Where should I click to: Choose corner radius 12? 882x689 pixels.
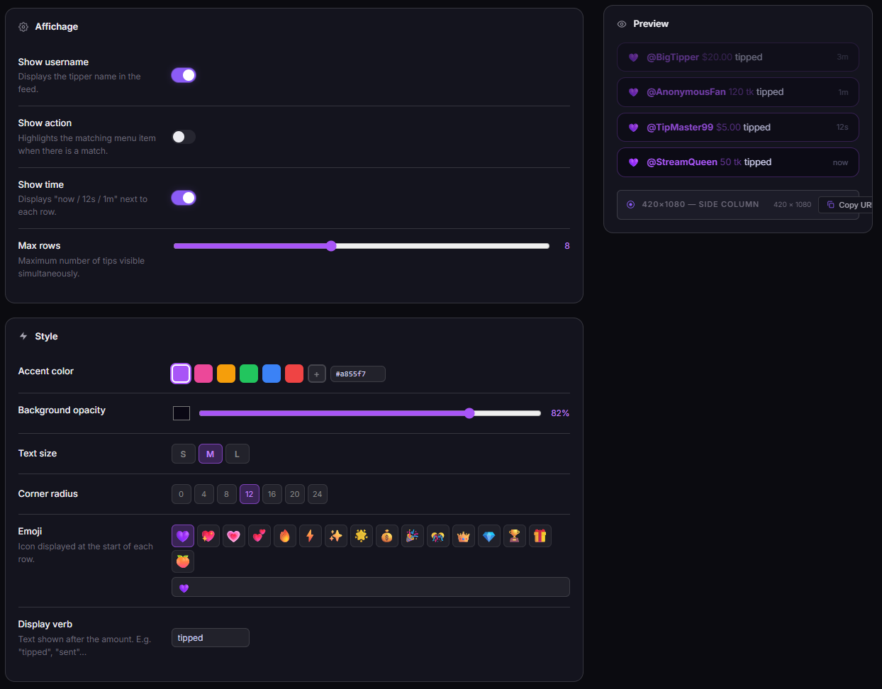click(250, 494)
